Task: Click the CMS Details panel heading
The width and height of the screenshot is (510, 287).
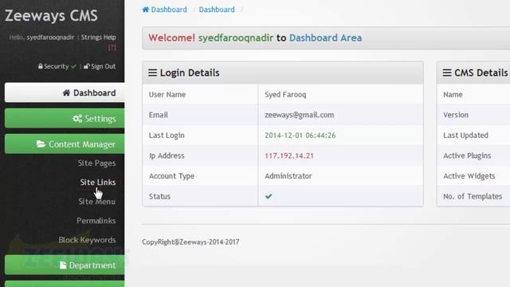Action: click(481, 73)
